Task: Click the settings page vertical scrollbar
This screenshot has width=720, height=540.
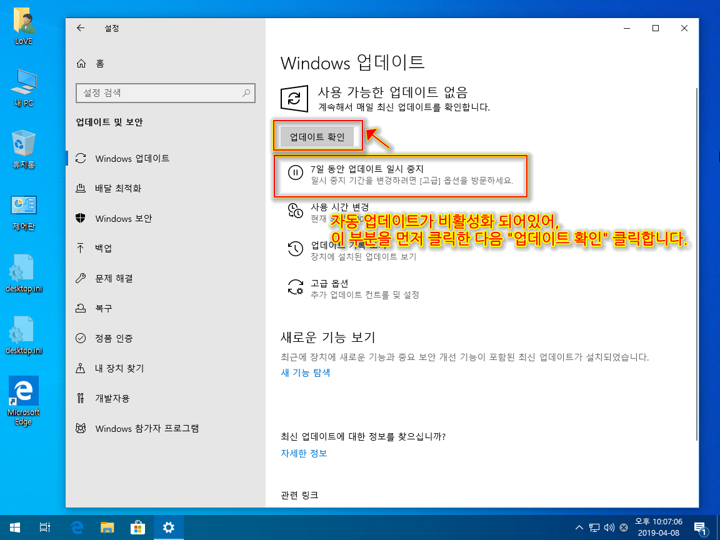Action: [697, 264]
